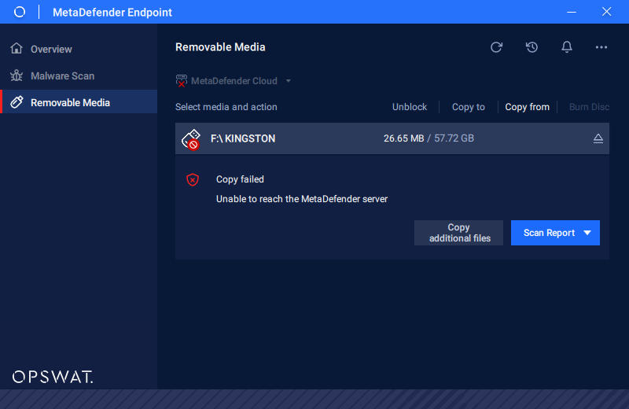Click the Malware Scan bug icon
This screenshot has height=409, width=629.
click(x=17, y=76)
